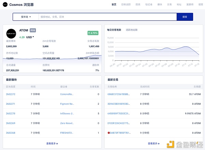Viewport: 205px width, 150px height.
Task: Open proposer CoinoneNo.. link
Action: [x=67, y=94]
